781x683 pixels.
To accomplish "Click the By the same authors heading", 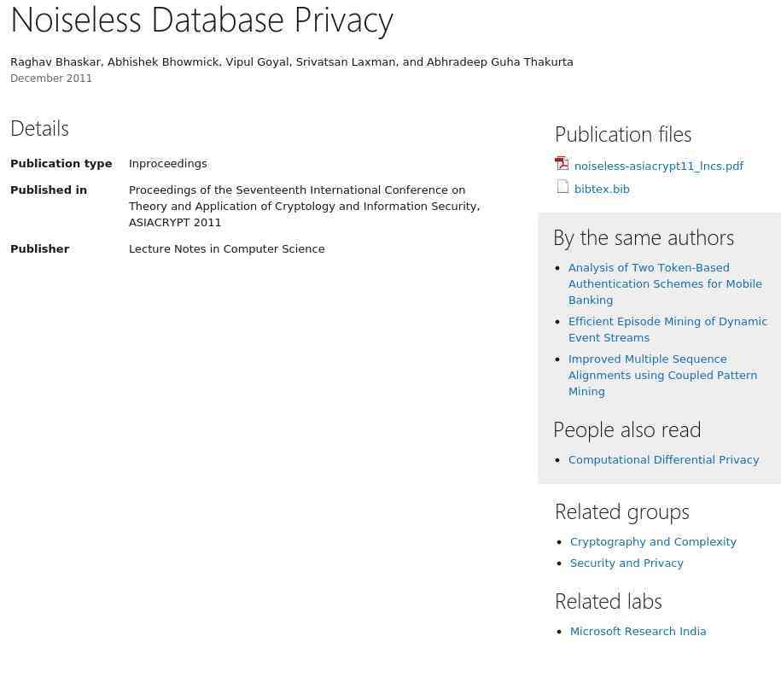I will pyautogui.click(x=644, y=237).
